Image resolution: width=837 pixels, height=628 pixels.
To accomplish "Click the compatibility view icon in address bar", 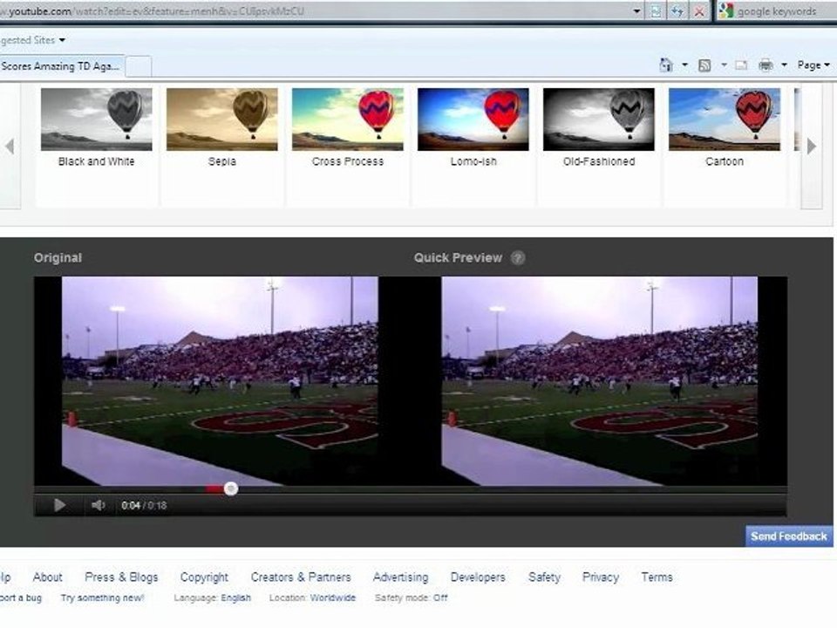I will [656, 11].
